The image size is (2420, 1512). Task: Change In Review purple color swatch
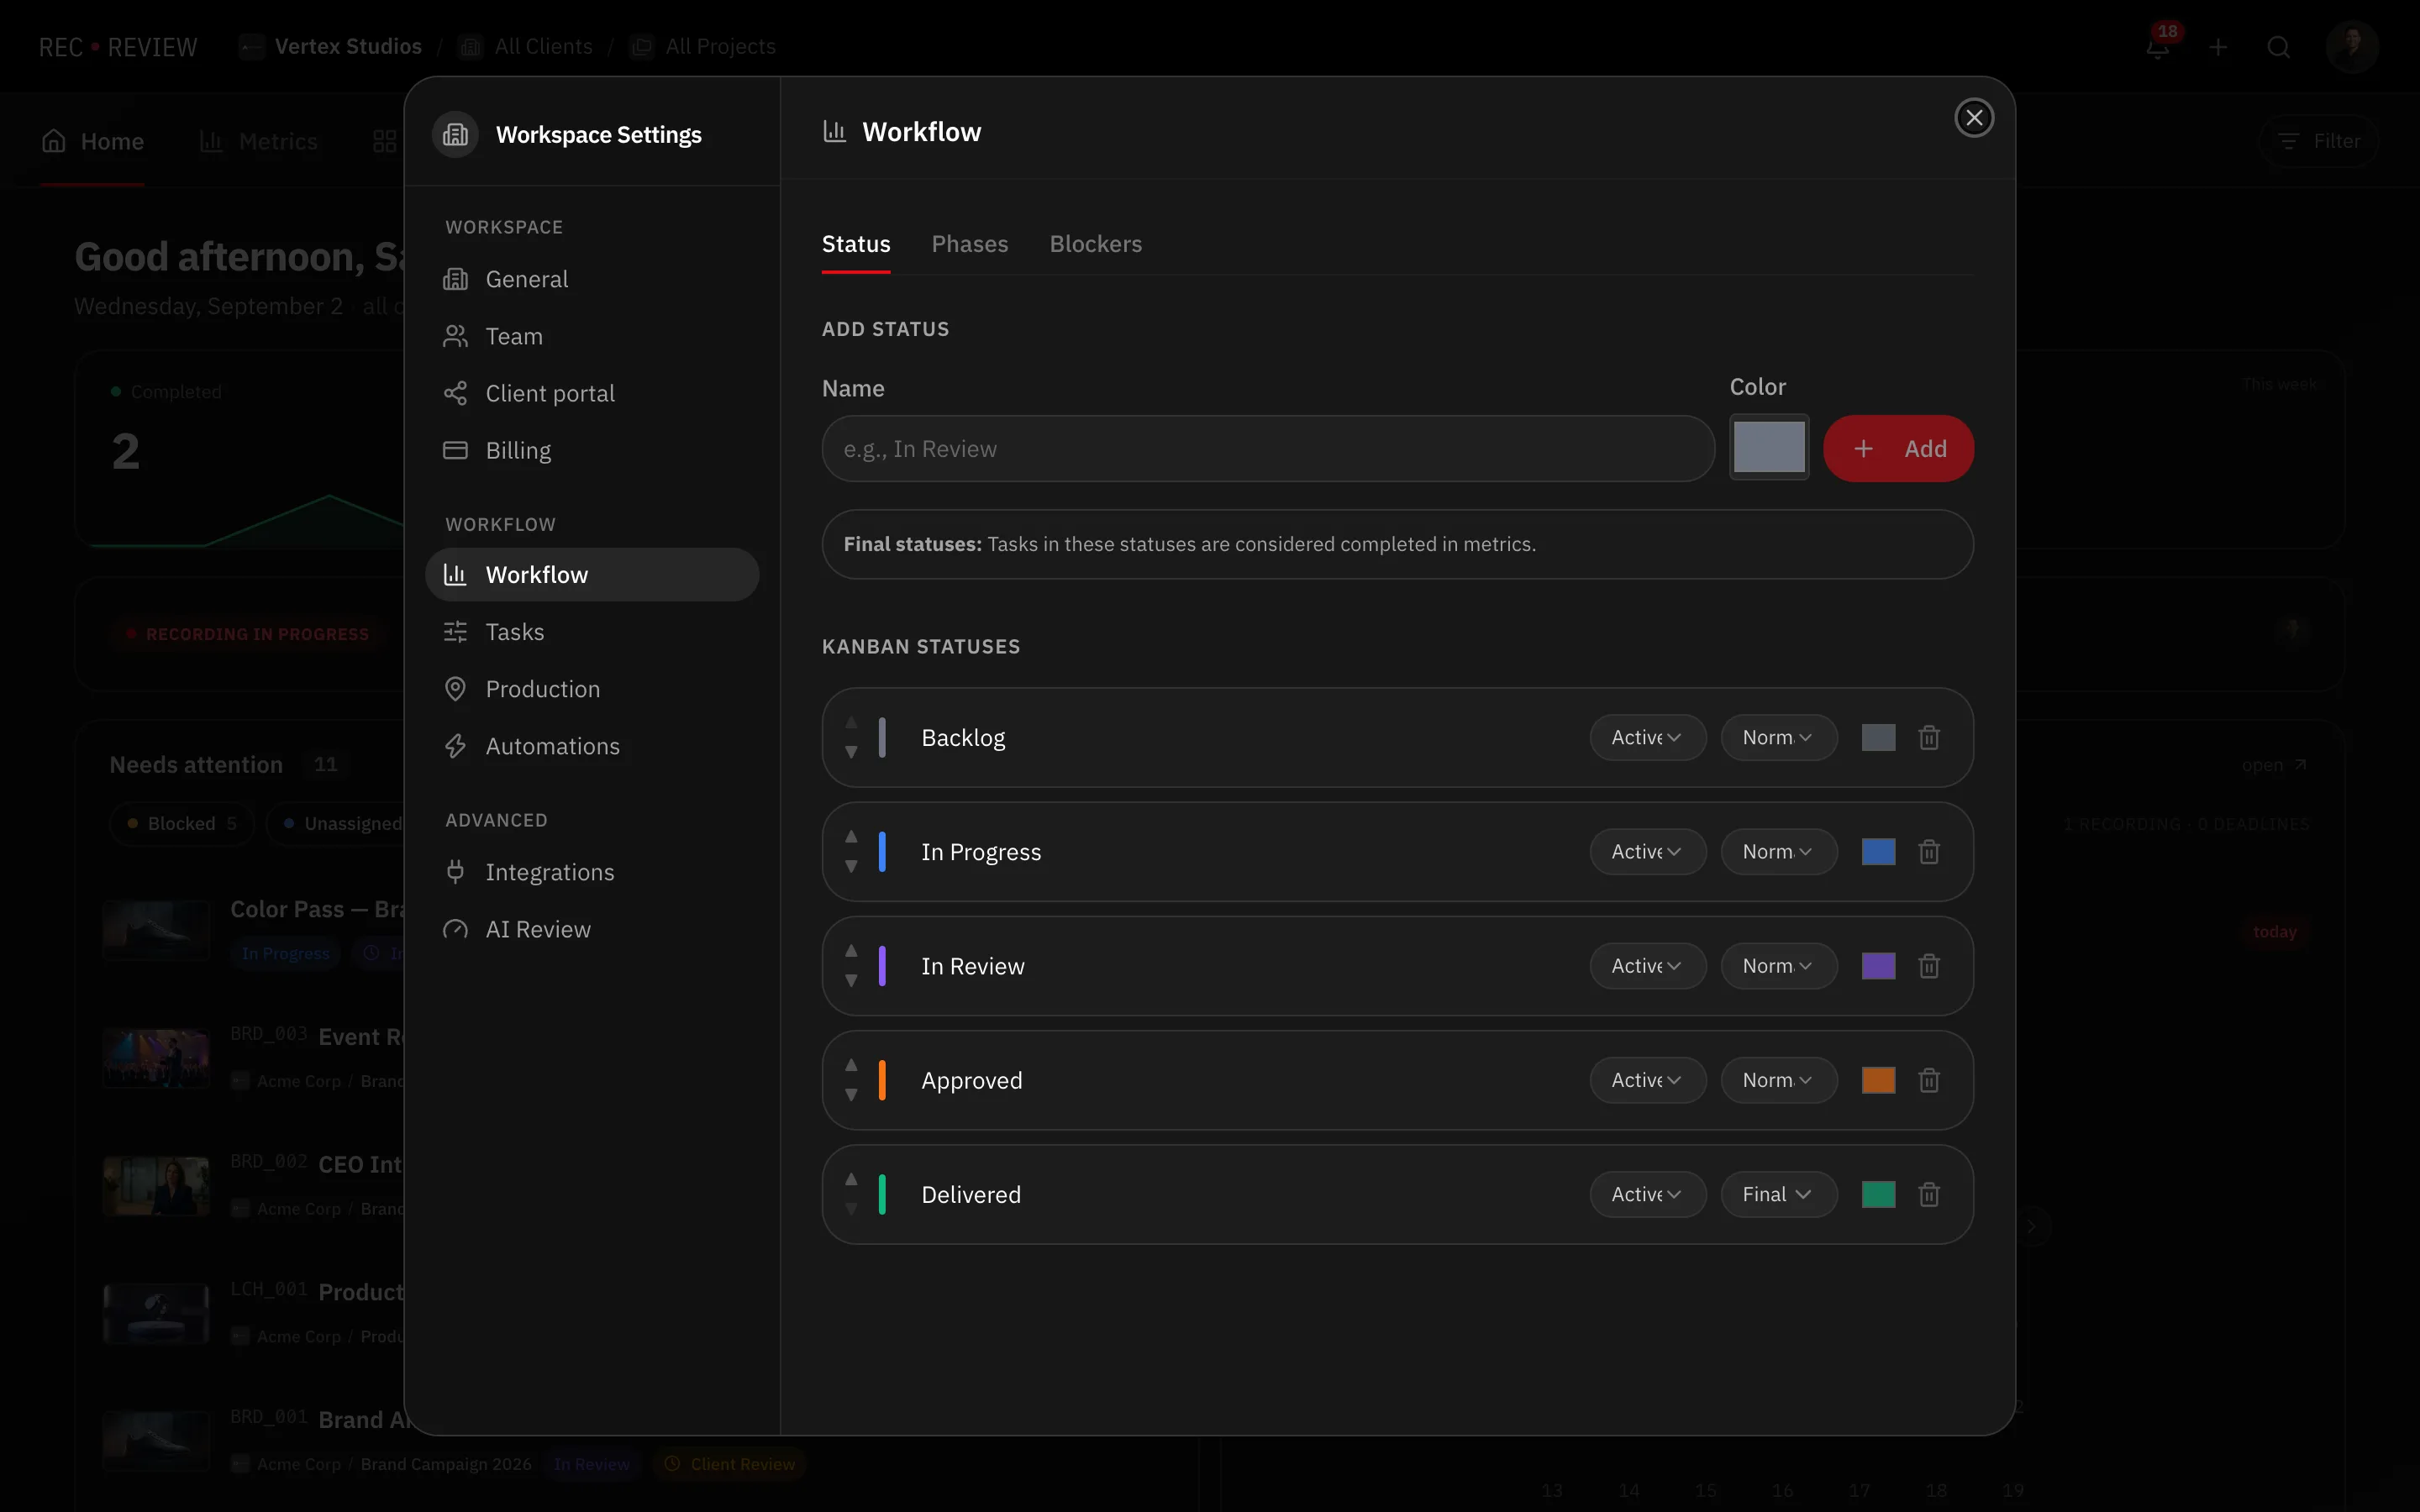coord(1878,966)
